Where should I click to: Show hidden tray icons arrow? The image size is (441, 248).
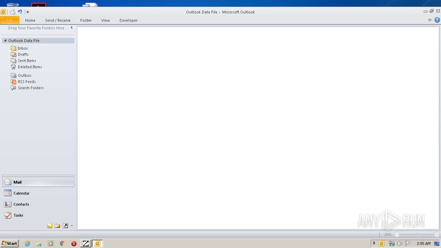374,244
